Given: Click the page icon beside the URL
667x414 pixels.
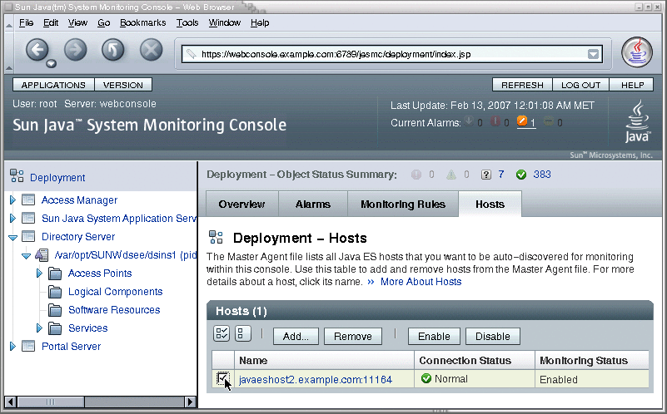Looking at the screenshot, I should [191, 54].
